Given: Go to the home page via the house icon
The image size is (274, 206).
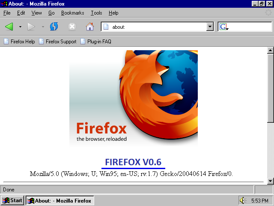Looking at the screenshot, I should pyautogui.click(x=90, y=27).
